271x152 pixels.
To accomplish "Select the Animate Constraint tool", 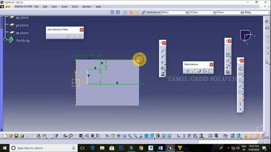I will pyautogui.click(x=228, y=67).
